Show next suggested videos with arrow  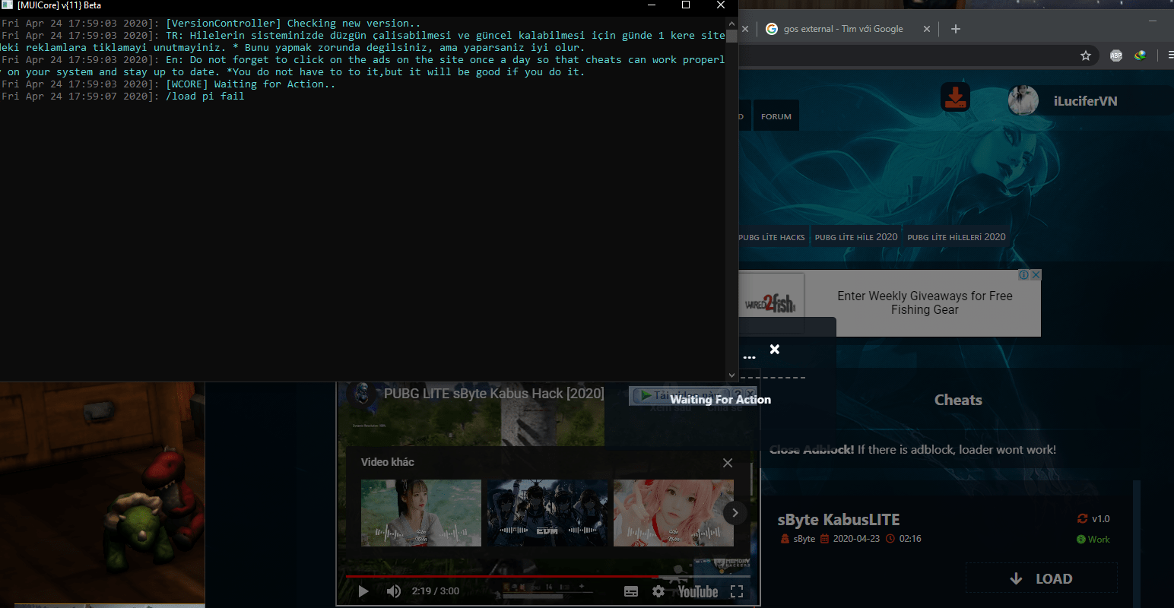pos(735,513)
